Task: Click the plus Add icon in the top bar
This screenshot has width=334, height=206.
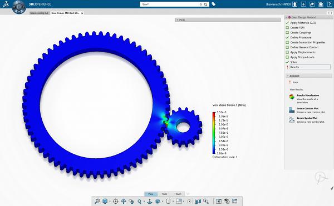Action: (x=303, y=4)
